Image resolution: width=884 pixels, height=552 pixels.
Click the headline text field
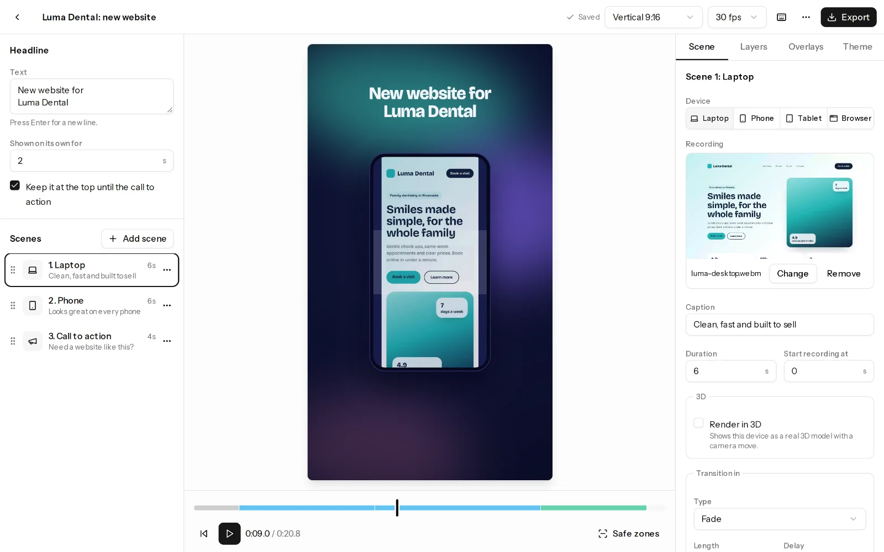pos(92,97)
